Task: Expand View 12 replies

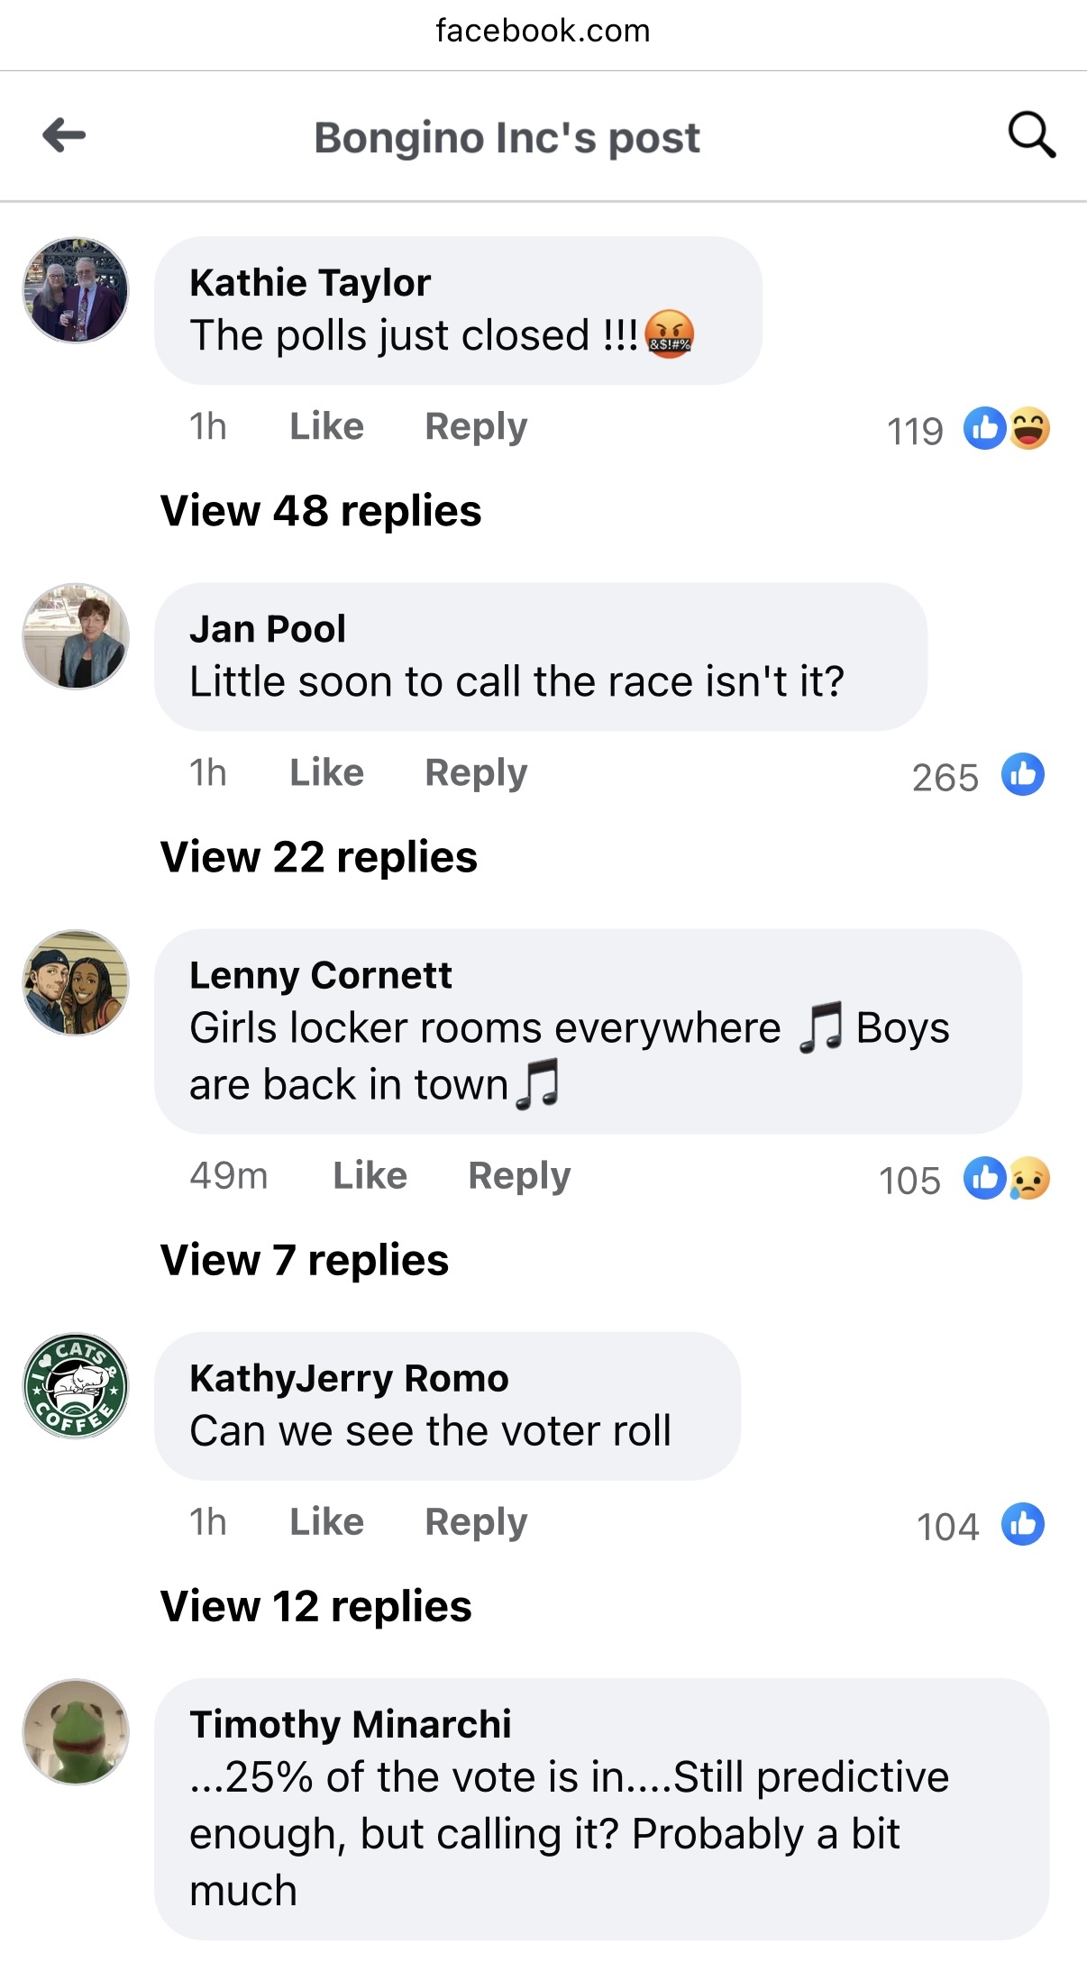Action: tap(316, 1606)
